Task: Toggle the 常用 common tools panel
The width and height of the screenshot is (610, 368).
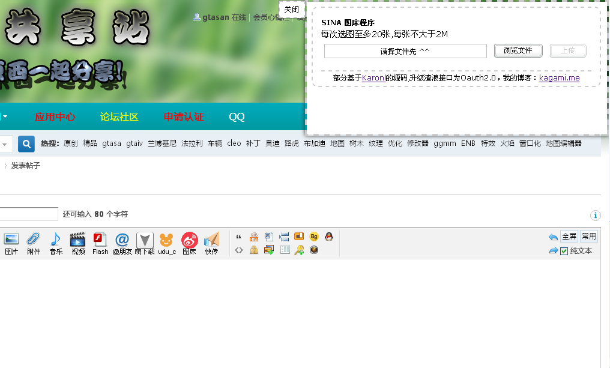Action: pyautogui.click(x=589, y=236)
